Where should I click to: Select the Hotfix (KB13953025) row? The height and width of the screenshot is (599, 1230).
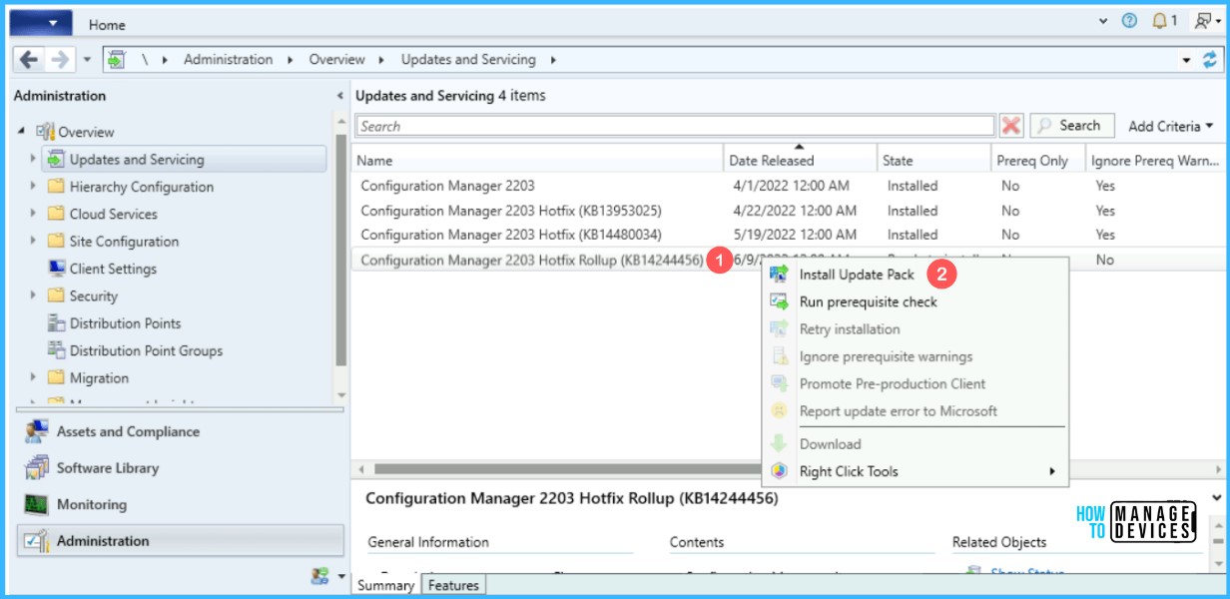click(789, 211)
